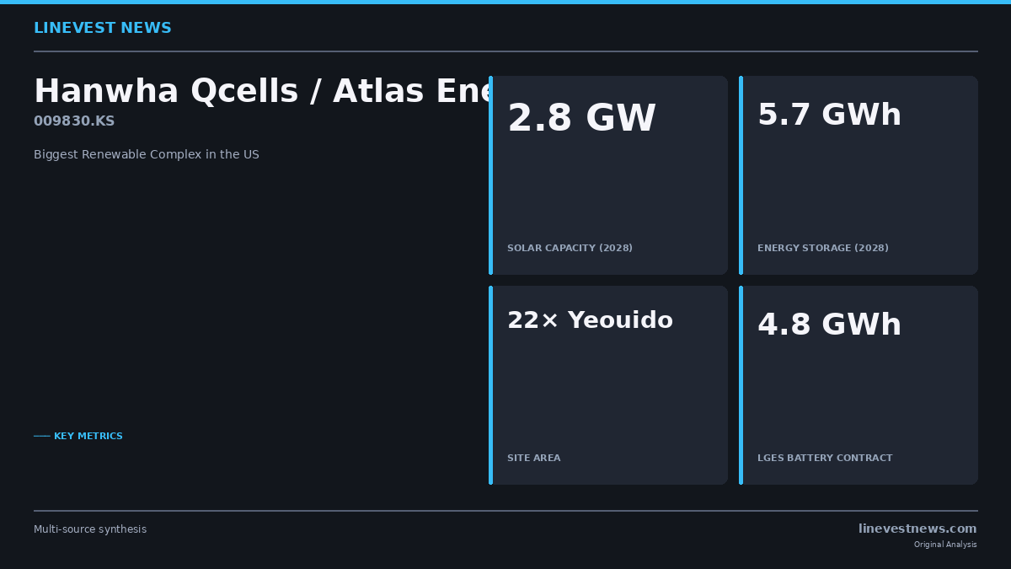Viewport: 1011px width, 569px height.
Task: Click the ENERGY STORAGE (2028) label
Action: point(823,249)
